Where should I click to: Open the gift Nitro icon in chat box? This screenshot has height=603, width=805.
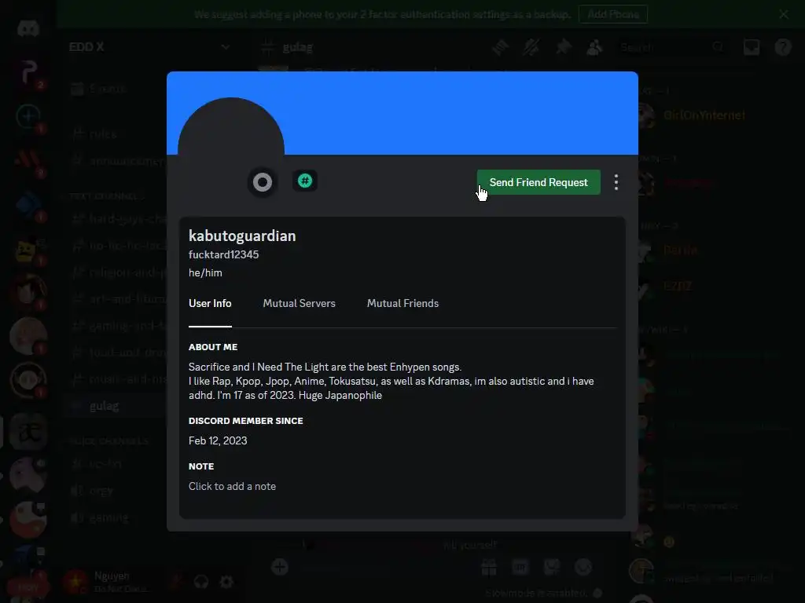489,567
